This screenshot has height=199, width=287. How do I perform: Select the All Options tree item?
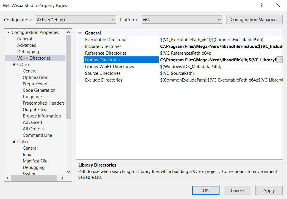34,129
